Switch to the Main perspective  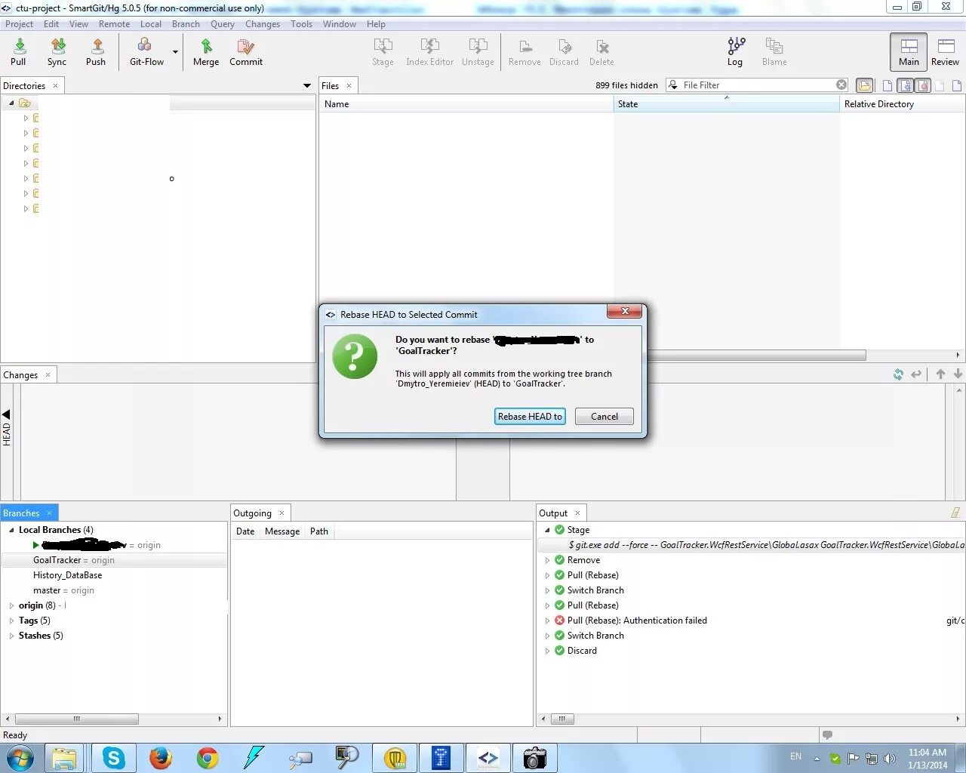(909, 52)
